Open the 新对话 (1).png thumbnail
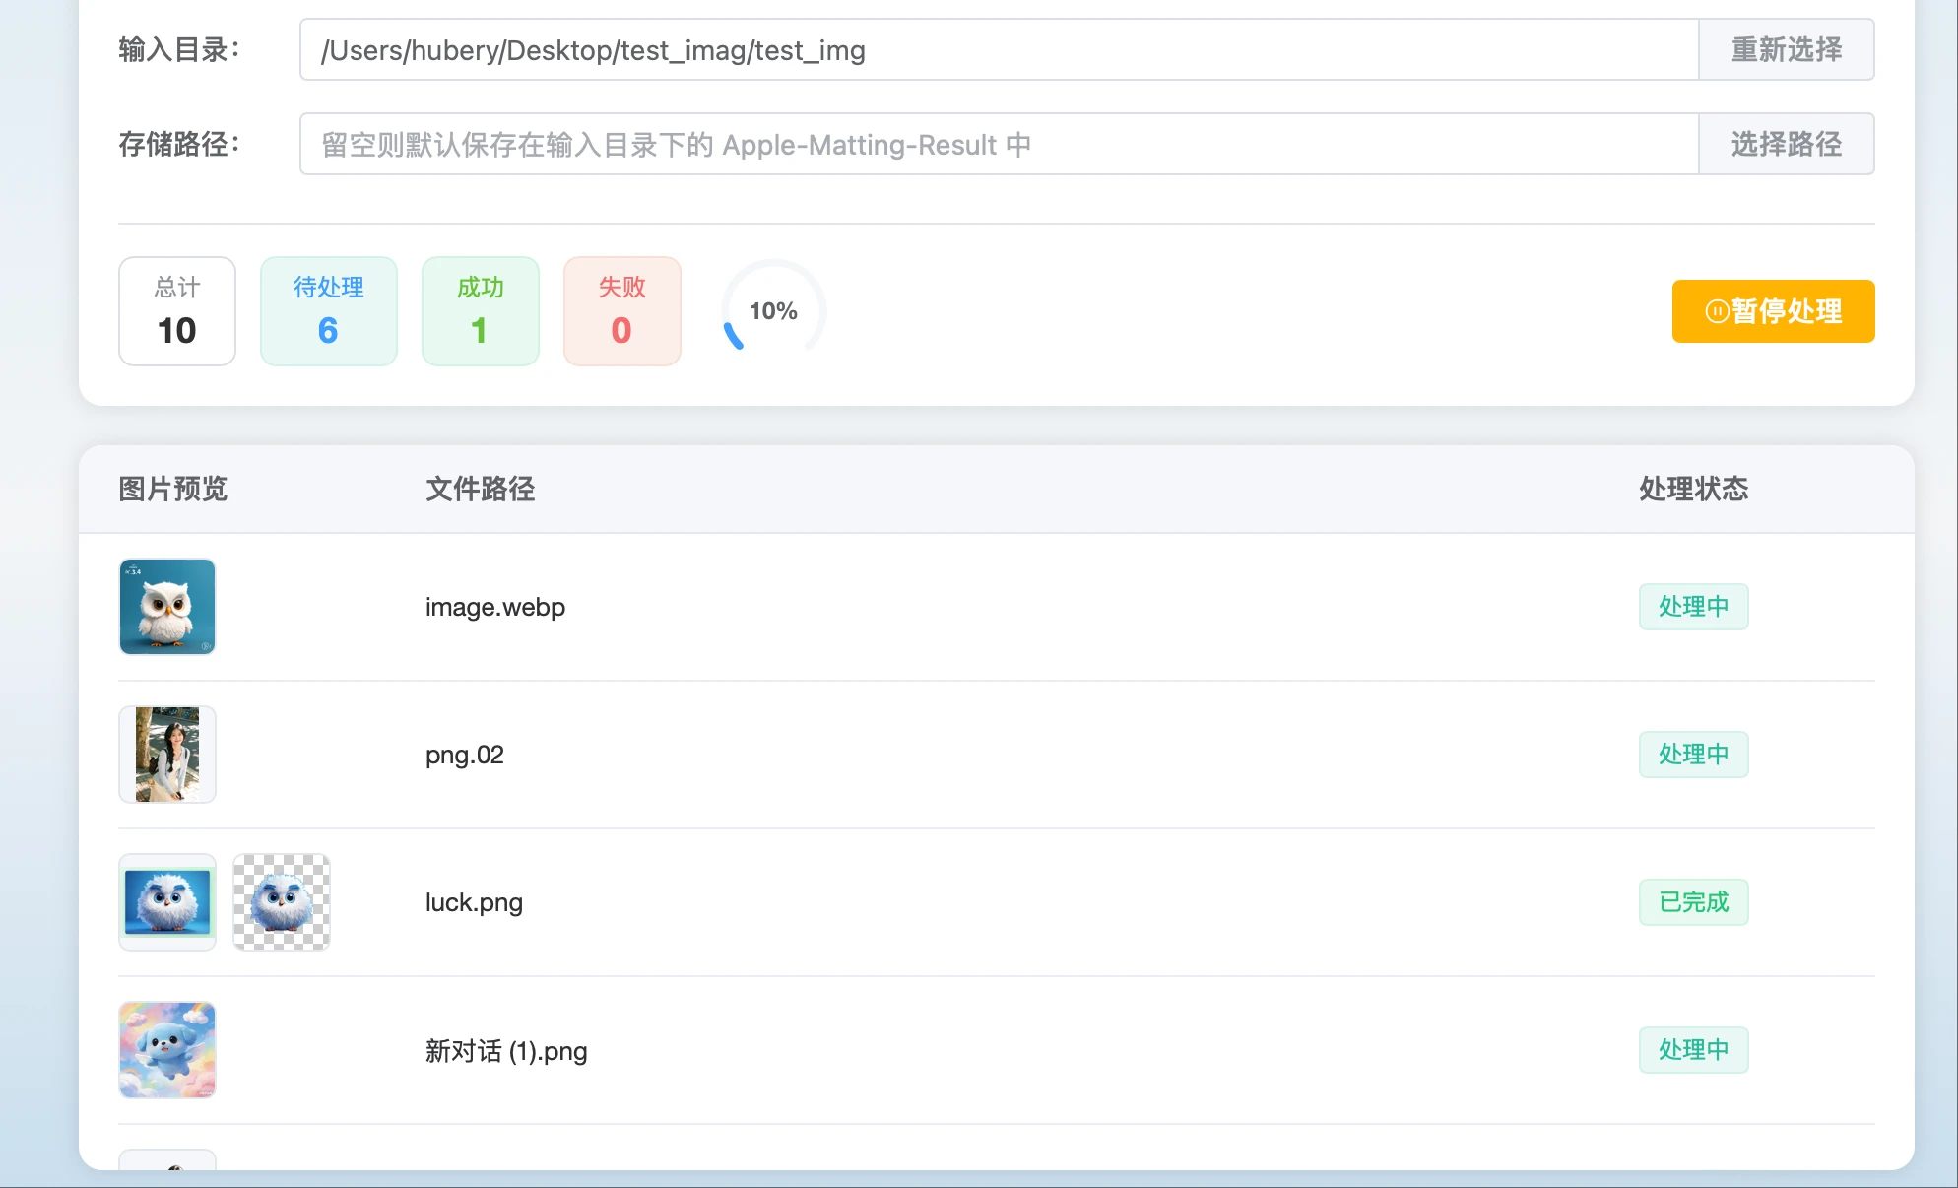Screen dimensions: 1958x1188 pyautogui.click(x=167, y=1050)
